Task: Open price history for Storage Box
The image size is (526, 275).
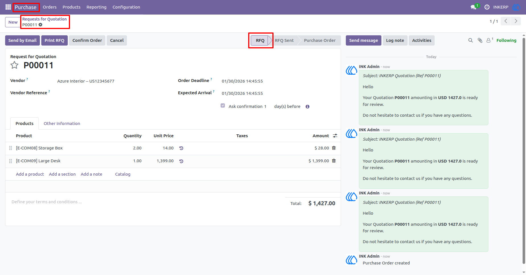Action: (181, 148)
